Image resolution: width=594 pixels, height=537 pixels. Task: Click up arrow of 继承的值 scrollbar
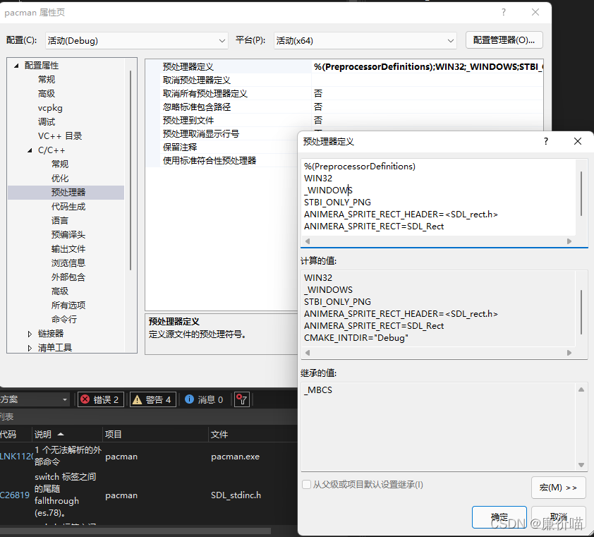[x=581, y=390]
